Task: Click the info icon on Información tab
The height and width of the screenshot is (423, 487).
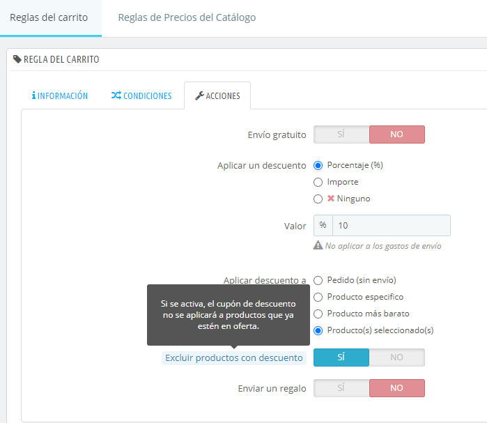Action: coord(33,96)
